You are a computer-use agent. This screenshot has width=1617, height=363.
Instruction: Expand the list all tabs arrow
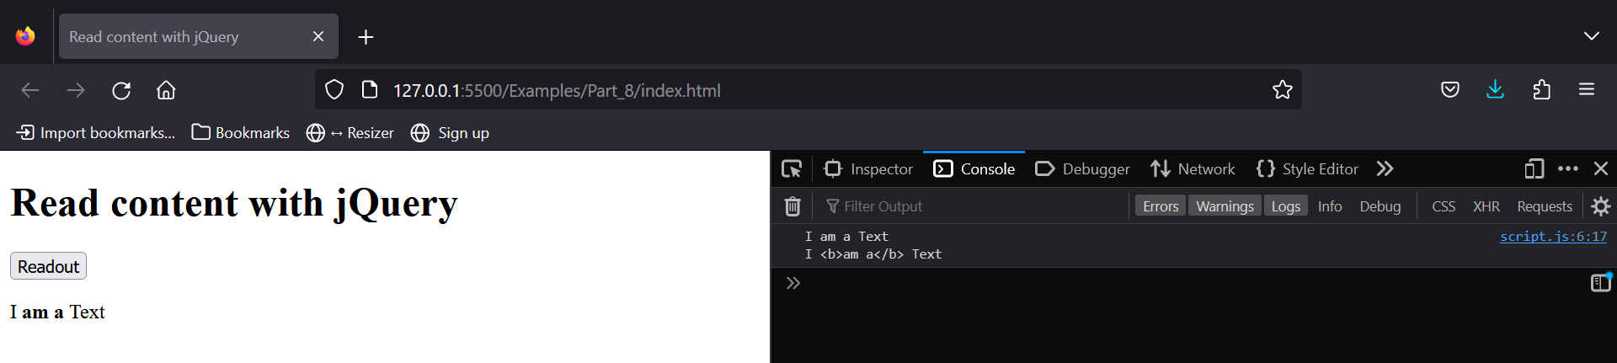tap(1590, 36)
